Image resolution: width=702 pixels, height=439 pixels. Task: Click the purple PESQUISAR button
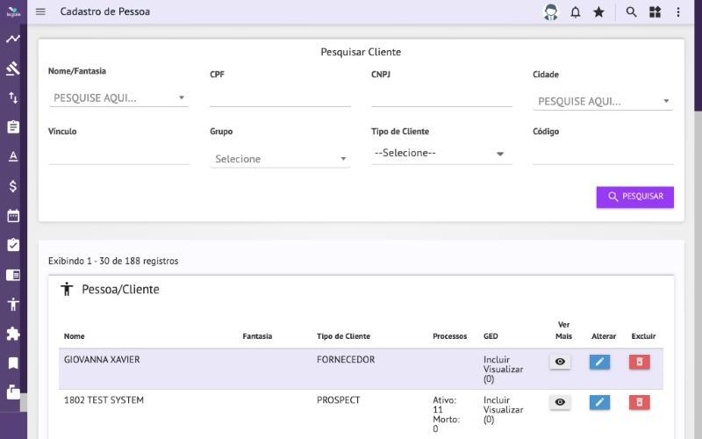[x=634, y=197]
